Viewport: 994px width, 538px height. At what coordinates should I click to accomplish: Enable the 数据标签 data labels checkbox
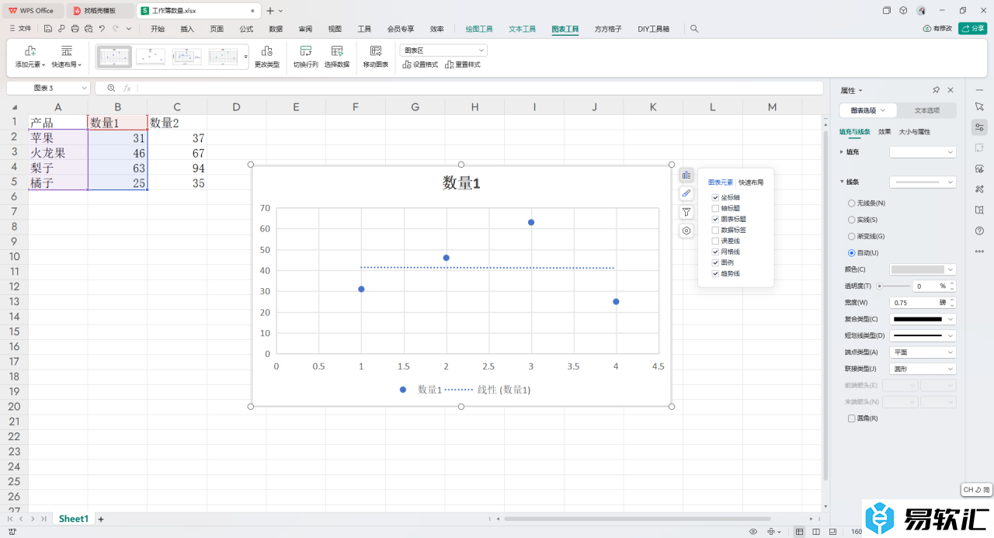(715, 231)
